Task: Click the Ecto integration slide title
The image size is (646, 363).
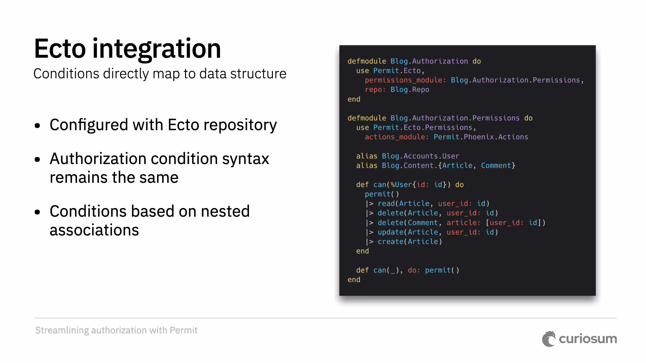Action: (128, 49)
